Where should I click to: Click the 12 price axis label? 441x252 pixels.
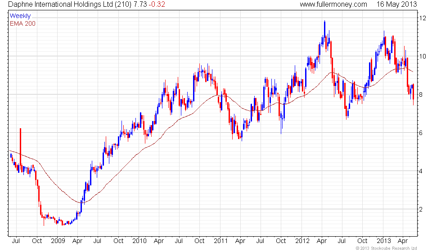423,18
